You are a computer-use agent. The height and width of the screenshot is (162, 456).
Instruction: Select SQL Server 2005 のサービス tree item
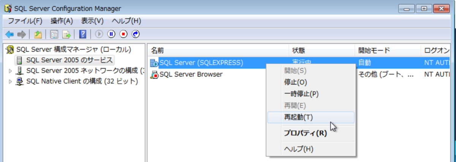[x=70, y=60]
